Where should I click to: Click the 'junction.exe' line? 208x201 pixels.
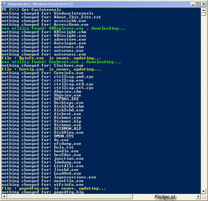(x=43, y=159)
